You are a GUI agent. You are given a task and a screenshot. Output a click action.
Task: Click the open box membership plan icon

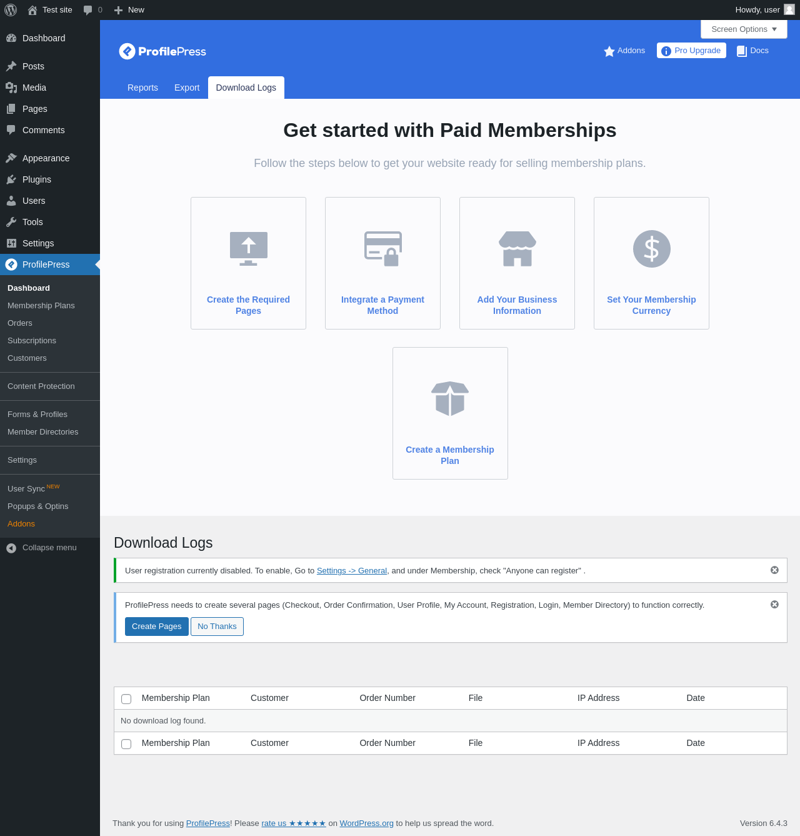(450, 398)
